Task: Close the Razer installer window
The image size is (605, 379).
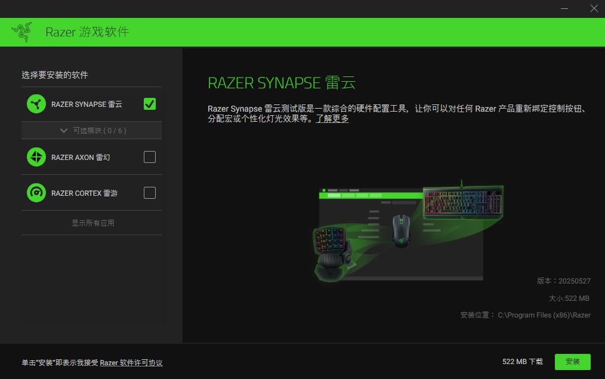Action: 594,8
